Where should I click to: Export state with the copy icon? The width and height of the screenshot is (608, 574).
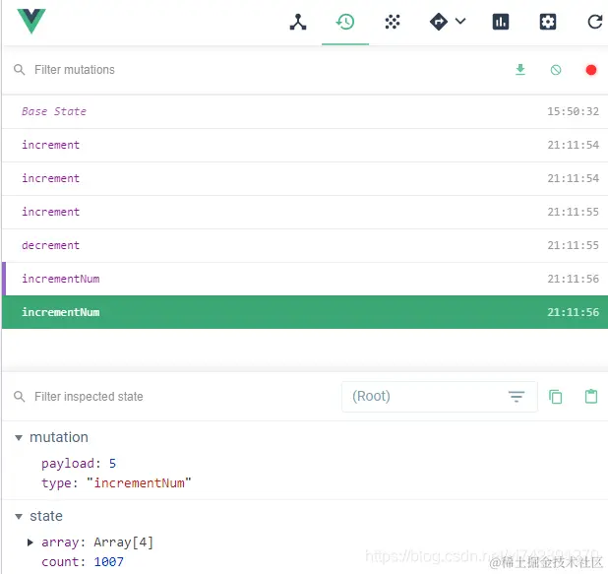tap(555, 397)
